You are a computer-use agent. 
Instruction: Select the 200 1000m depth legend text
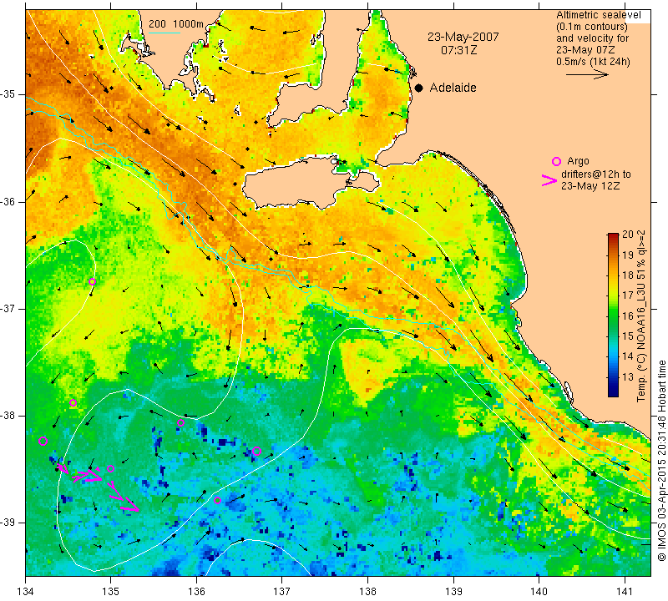176,24
